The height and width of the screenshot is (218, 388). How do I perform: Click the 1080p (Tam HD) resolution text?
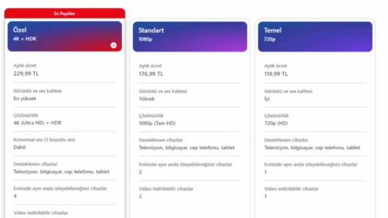(157, 123)
